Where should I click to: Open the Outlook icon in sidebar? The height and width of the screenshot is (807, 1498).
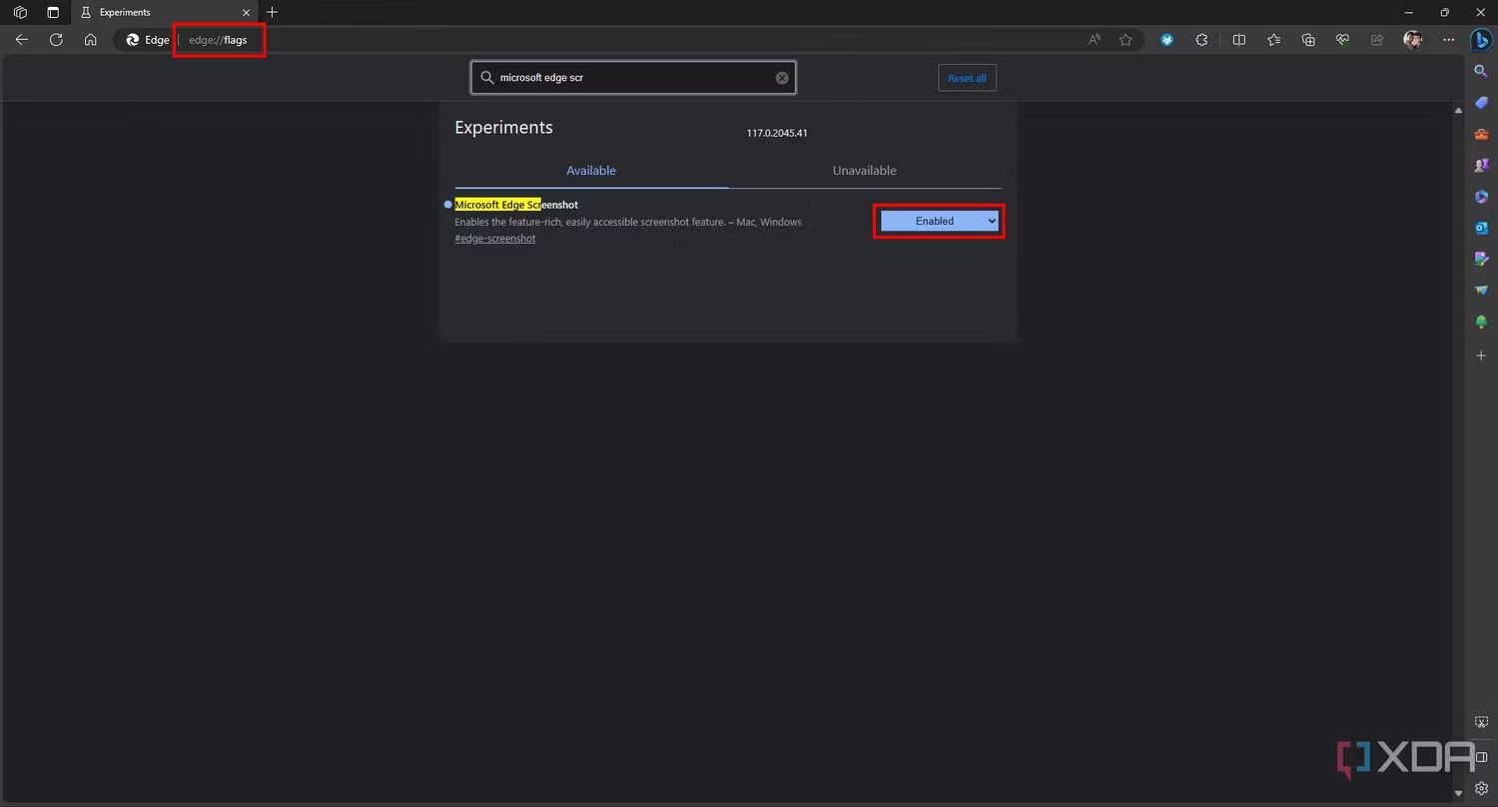tap(1481, 228)
